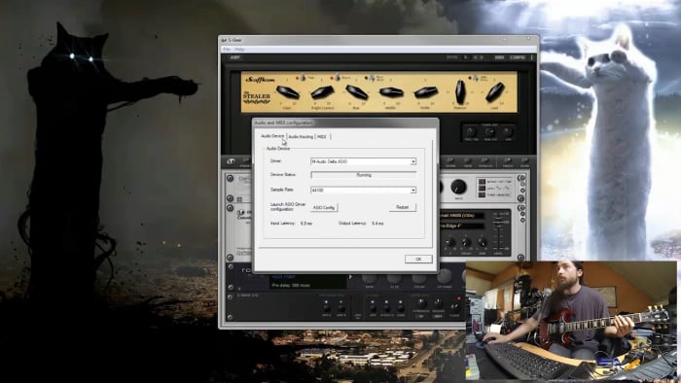Click the Gain knob on the Stealer amp
The width and height of the screenshot is (681, 383).
pyautogui.click(x=288, y=92)
